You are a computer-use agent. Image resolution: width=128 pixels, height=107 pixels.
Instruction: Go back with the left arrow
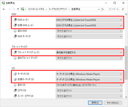pos(4,9)
